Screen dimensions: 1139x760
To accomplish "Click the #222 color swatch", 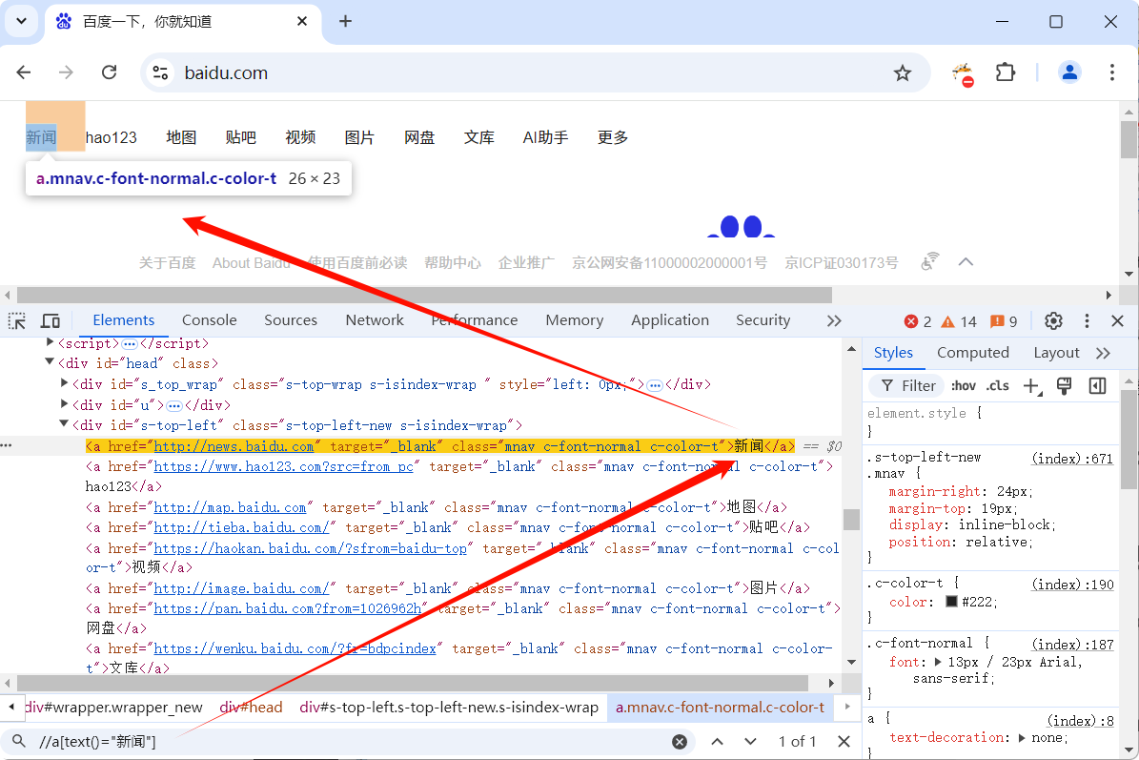I will [x=951, y=602].
